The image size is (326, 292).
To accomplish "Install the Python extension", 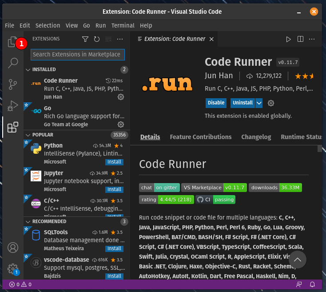I will 114,162.
